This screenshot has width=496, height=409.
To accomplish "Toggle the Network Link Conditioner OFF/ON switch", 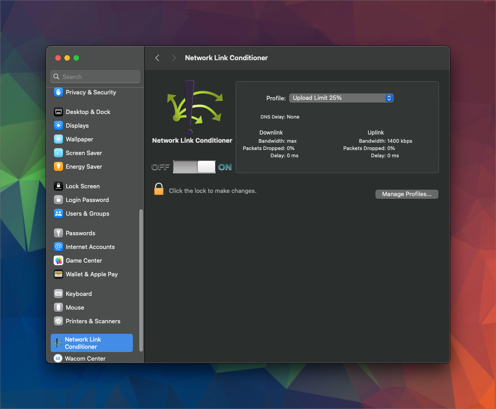I will (x=194, y=167).
